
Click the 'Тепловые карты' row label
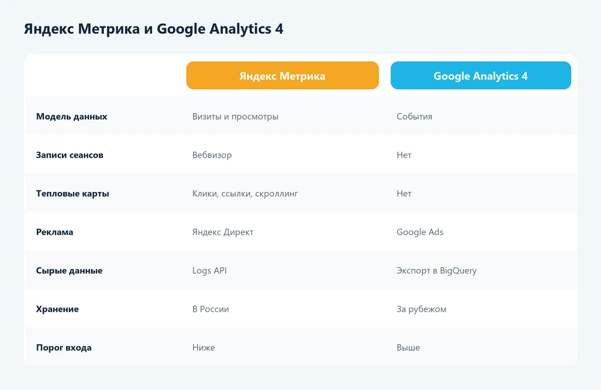(x=73, y=193)
